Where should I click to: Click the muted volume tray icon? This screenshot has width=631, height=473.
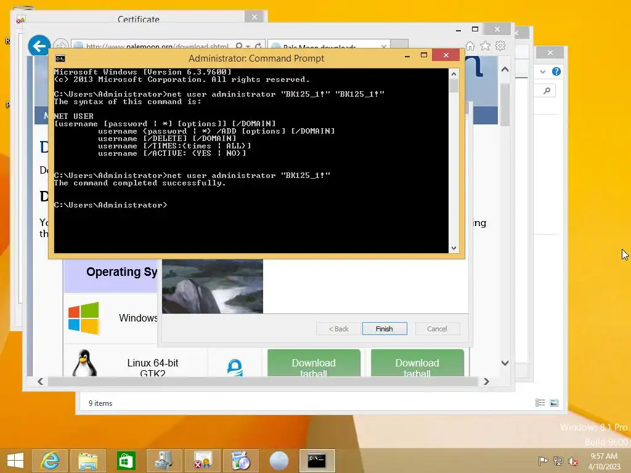(573, 461)
